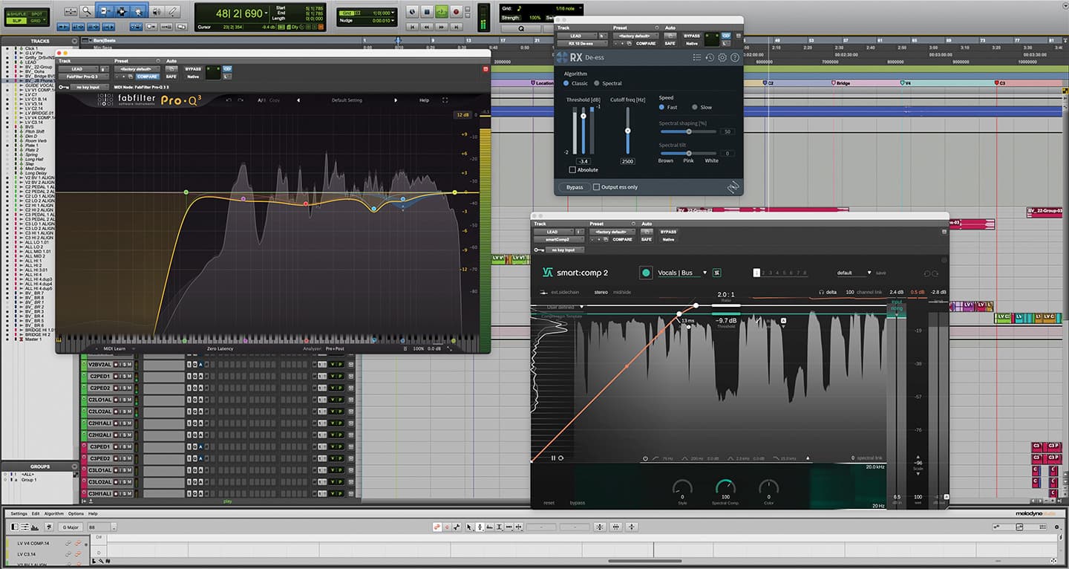Toggle BYPASS in the Pro-Q 3 plugin header
The image size is (1069, 569).
coord(193,69)
